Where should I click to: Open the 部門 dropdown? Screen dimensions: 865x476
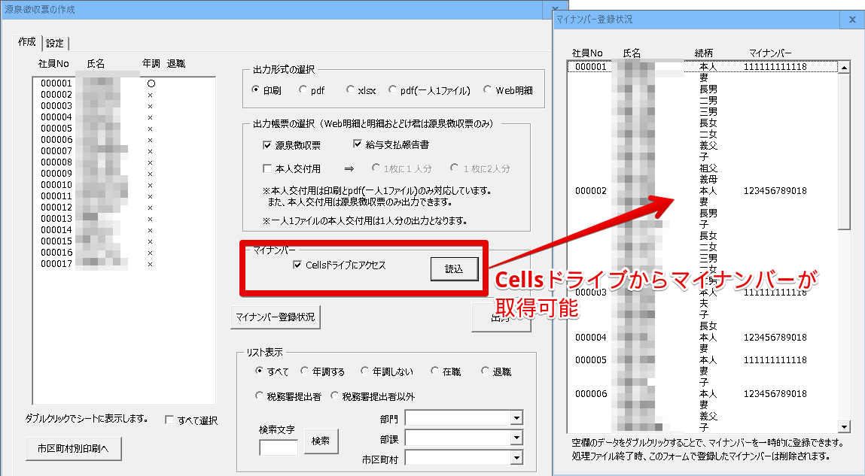tap(516, 418)
